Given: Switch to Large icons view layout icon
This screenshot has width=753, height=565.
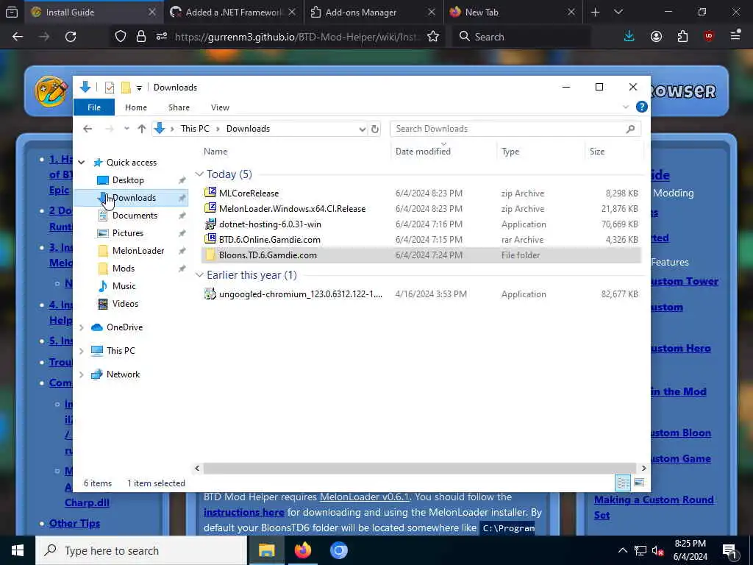Looking at the screenshot, I should 639,483.
